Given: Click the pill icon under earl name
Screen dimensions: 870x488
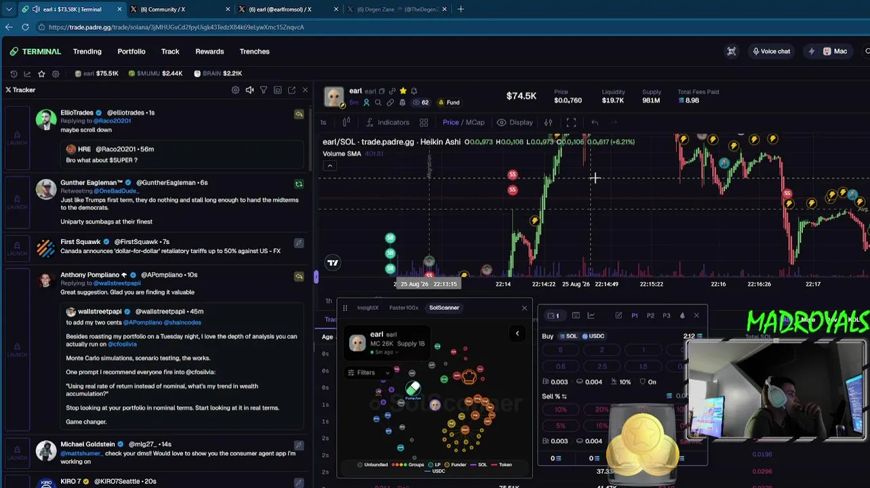Looking at the screenshot, I should click(x=391, y=102).
